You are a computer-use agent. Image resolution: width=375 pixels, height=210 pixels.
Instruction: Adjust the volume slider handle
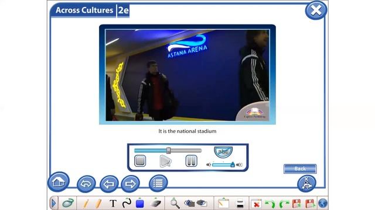[x=233, y=164]
